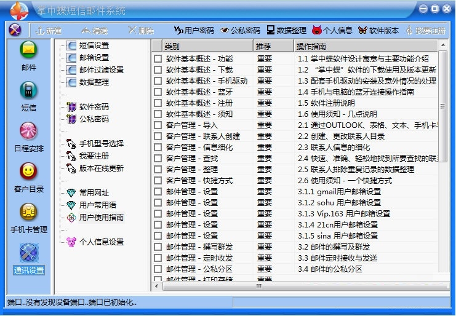Check the 客户管理 - 查找 row checkbox
456x316 pixels.
158,158
